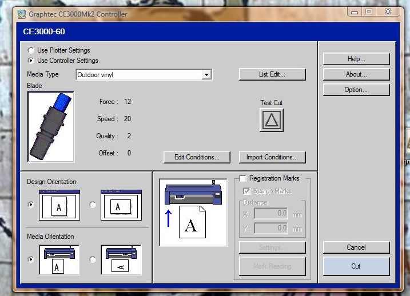Image resolution: width=410 pixels, height=296 pixels.
Task: Select the portrait design orientation thumbnail
Action: click(59, 205)
